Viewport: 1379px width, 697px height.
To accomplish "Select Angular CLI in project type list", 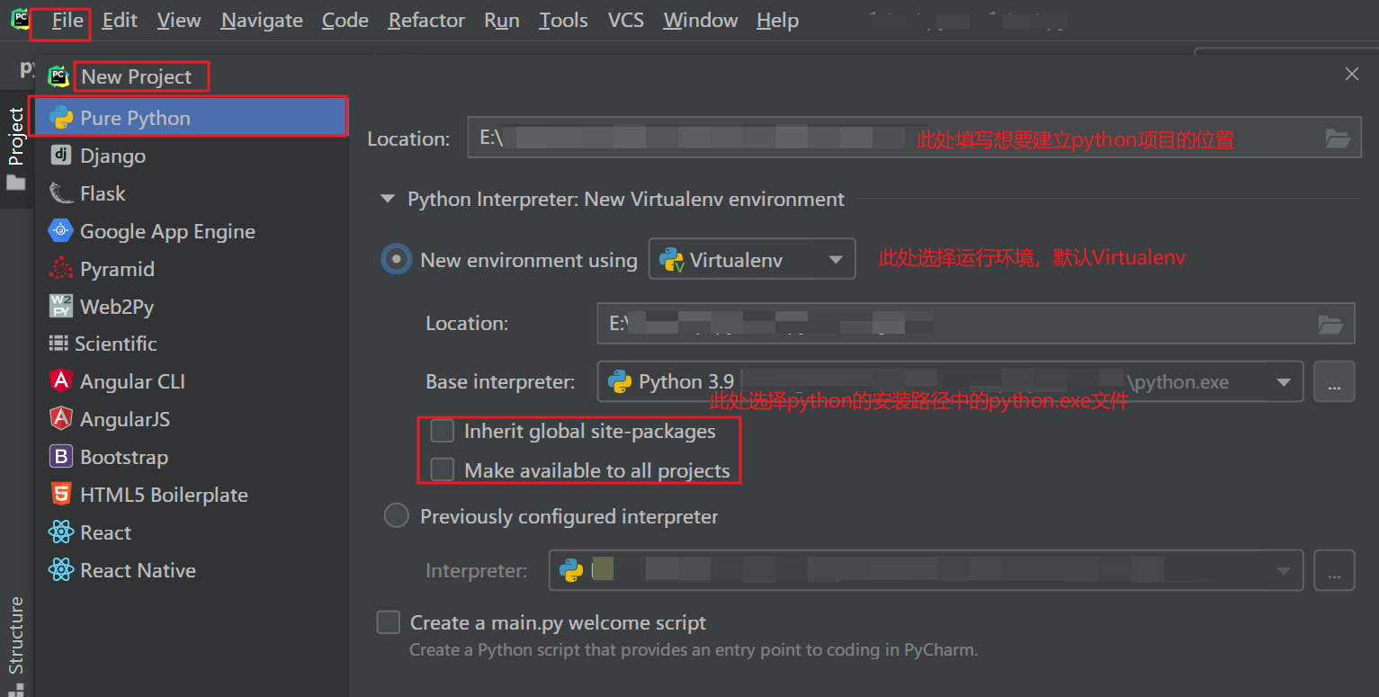I will tap(191, 381).
